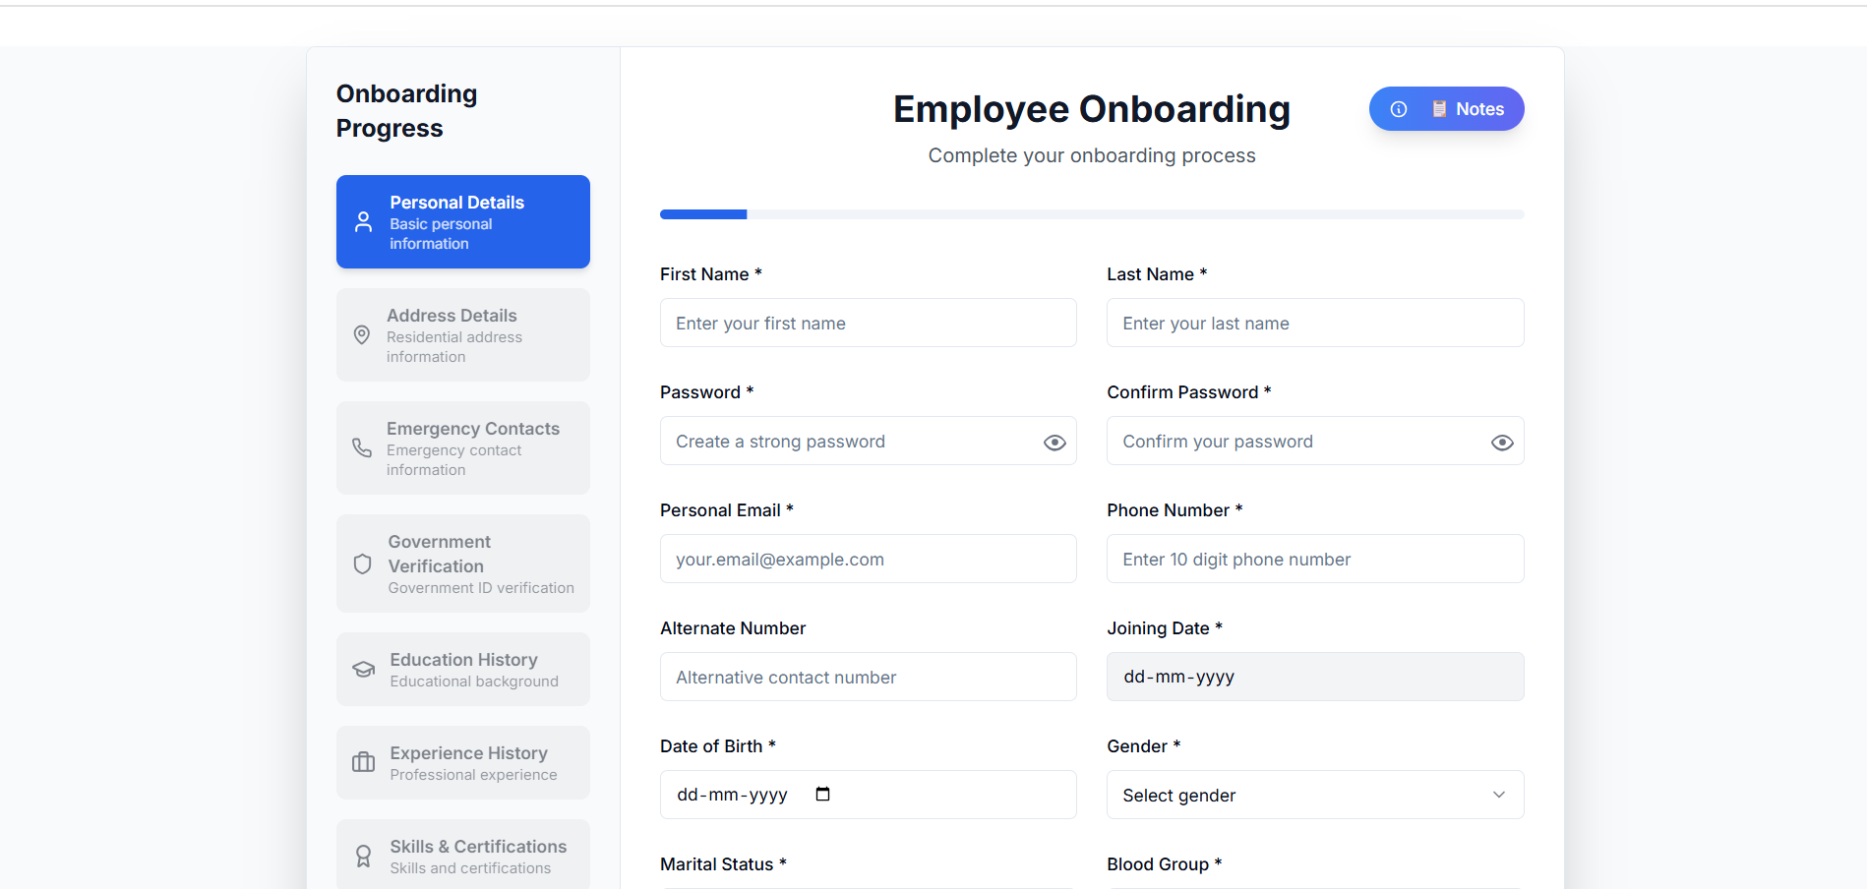Click the person icon in Personal Details step
Screen dimensions: 1867x889
pos(364,222)
